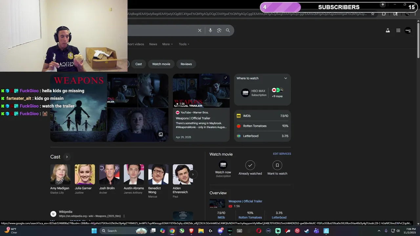Open Discord from the taskbar
This screenshot has height=236, width=420.
tap(220, 231)
